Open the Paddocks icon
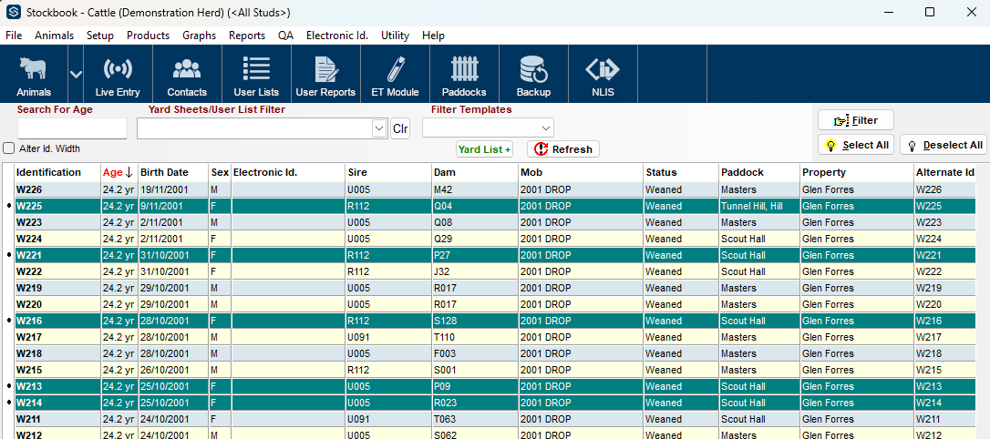Screen dimensions: 990x439 coord(464,75)
